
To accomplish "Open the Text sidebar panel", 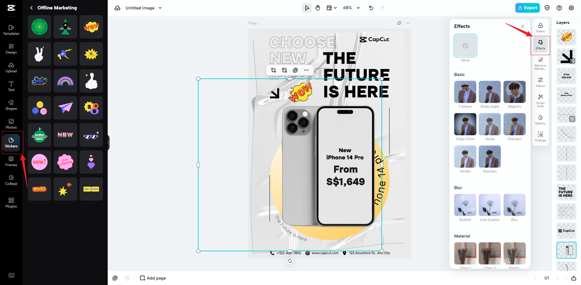I will tap(11, 86).
